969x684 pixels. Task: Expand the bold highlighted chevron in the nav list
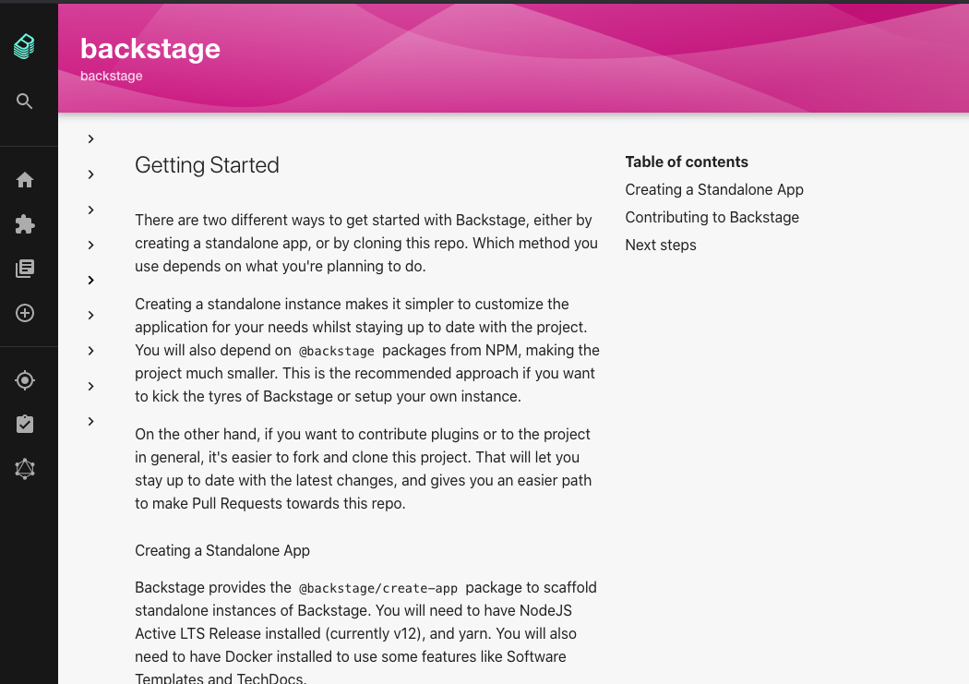[x=90, y=280]
